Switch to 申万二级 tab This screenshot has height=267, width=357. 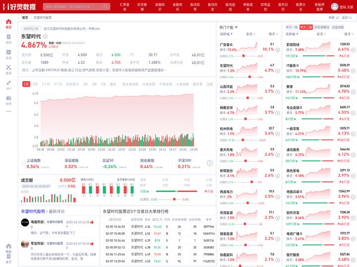[306, 27]
